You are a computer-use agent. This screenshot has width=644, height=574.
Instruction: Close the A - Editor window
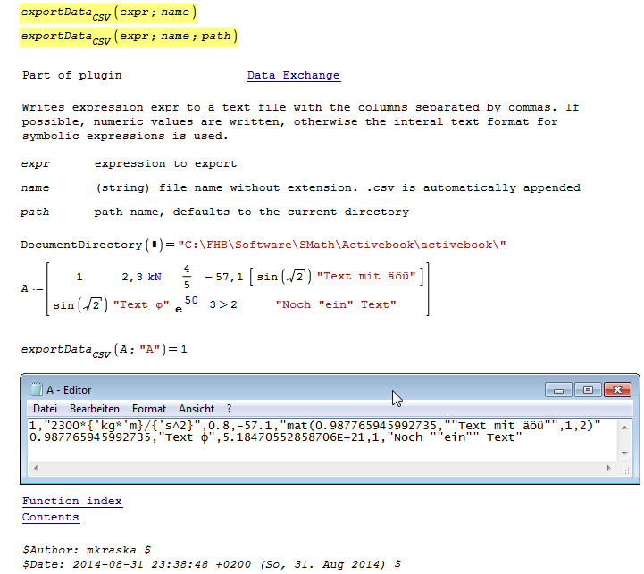point(617,389)
